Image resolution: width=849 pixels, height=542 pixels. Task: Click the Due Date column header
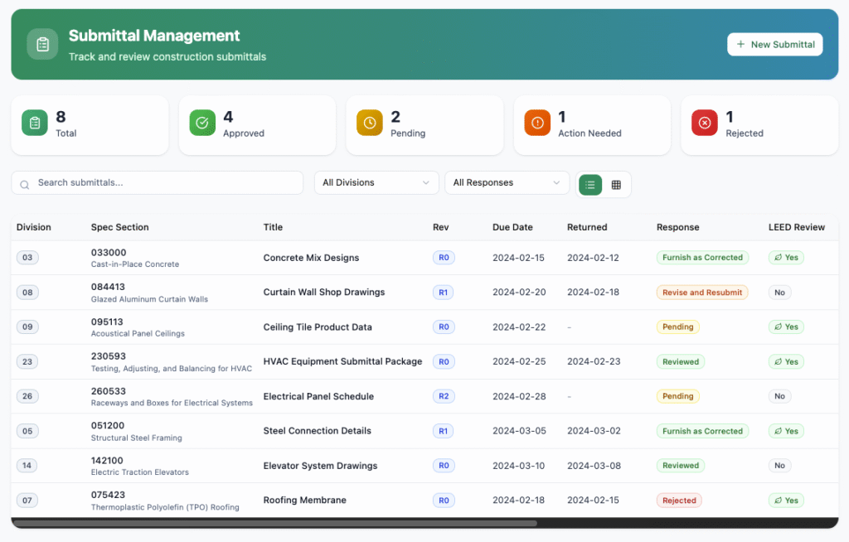click(512, 227)
